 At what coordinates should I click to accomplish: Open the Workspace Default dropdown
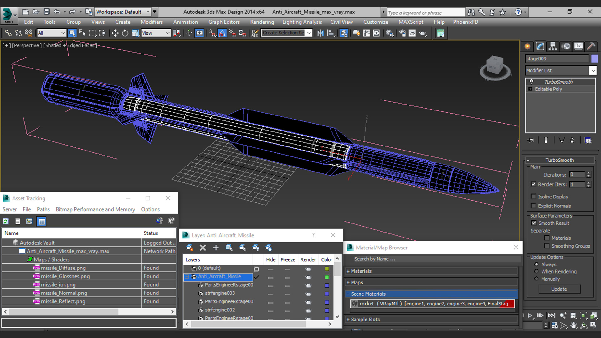148,12
